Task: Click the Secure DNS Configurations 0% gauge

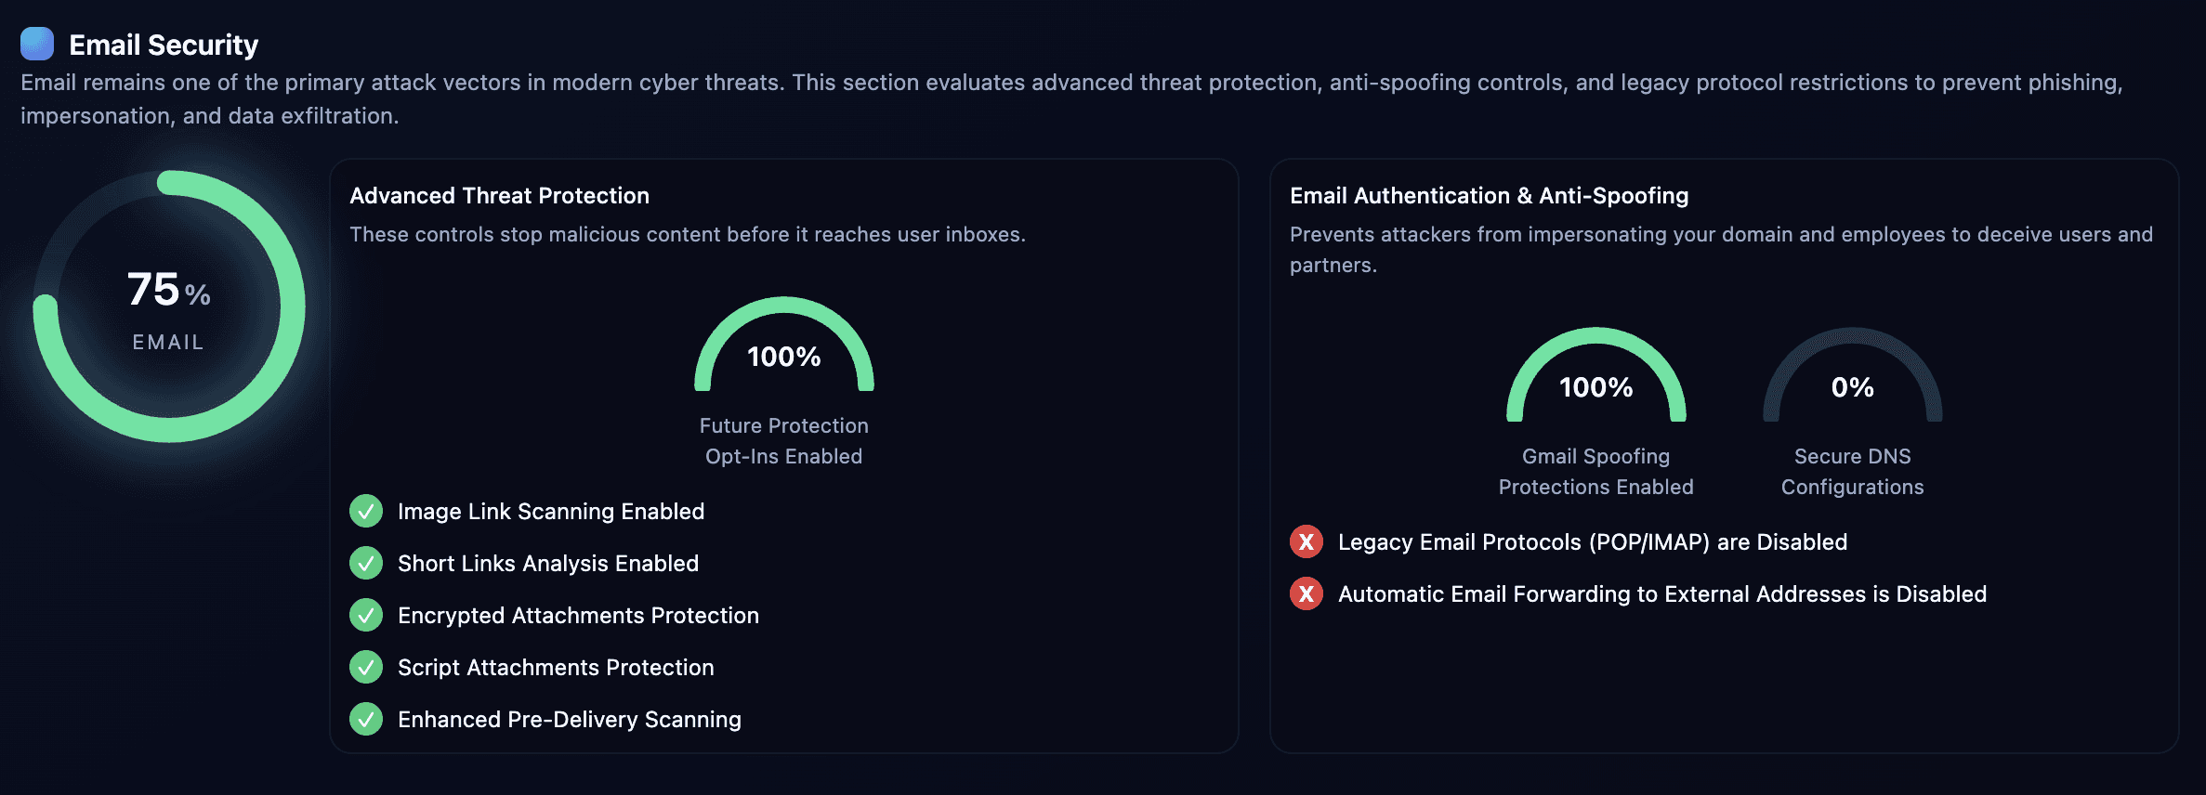Action: [x=1852, y=379]
